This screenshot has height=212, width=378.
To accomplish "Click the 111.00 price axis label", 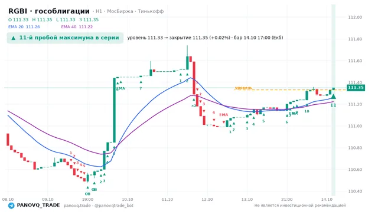I will pos(355,126).
